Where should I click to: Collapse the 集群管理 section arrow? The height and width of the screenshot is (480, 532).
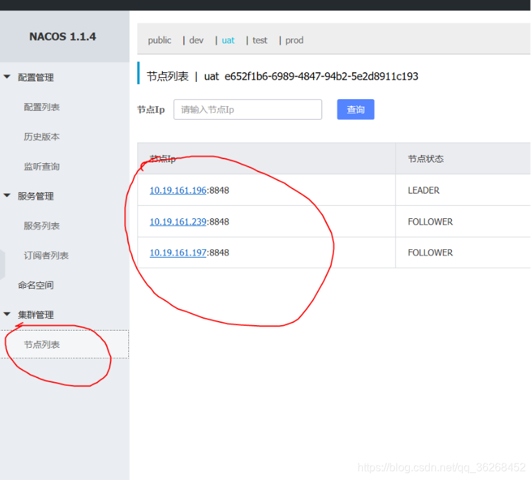7,314
